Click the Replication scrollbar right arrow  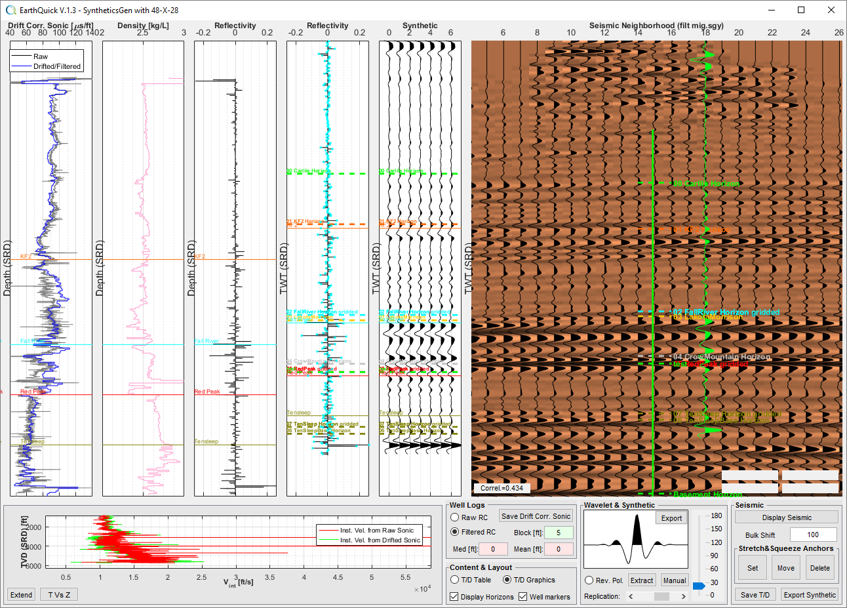click(683, 596)
